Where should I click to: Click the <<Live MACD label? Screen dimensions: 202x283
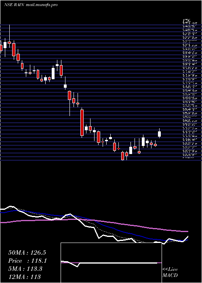coord(170,272)
